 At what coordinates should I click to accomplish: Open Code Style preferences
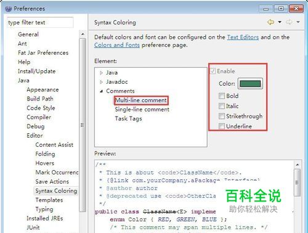point(41,108)
